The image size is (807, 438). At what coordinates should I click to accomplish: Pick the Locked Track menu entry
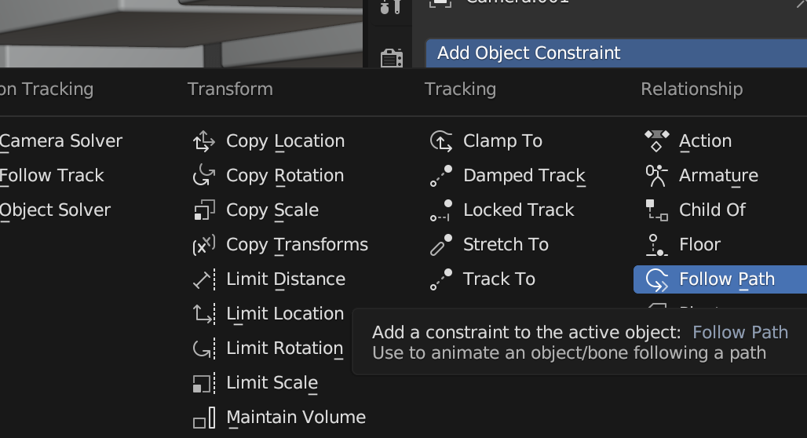point(518,210)
